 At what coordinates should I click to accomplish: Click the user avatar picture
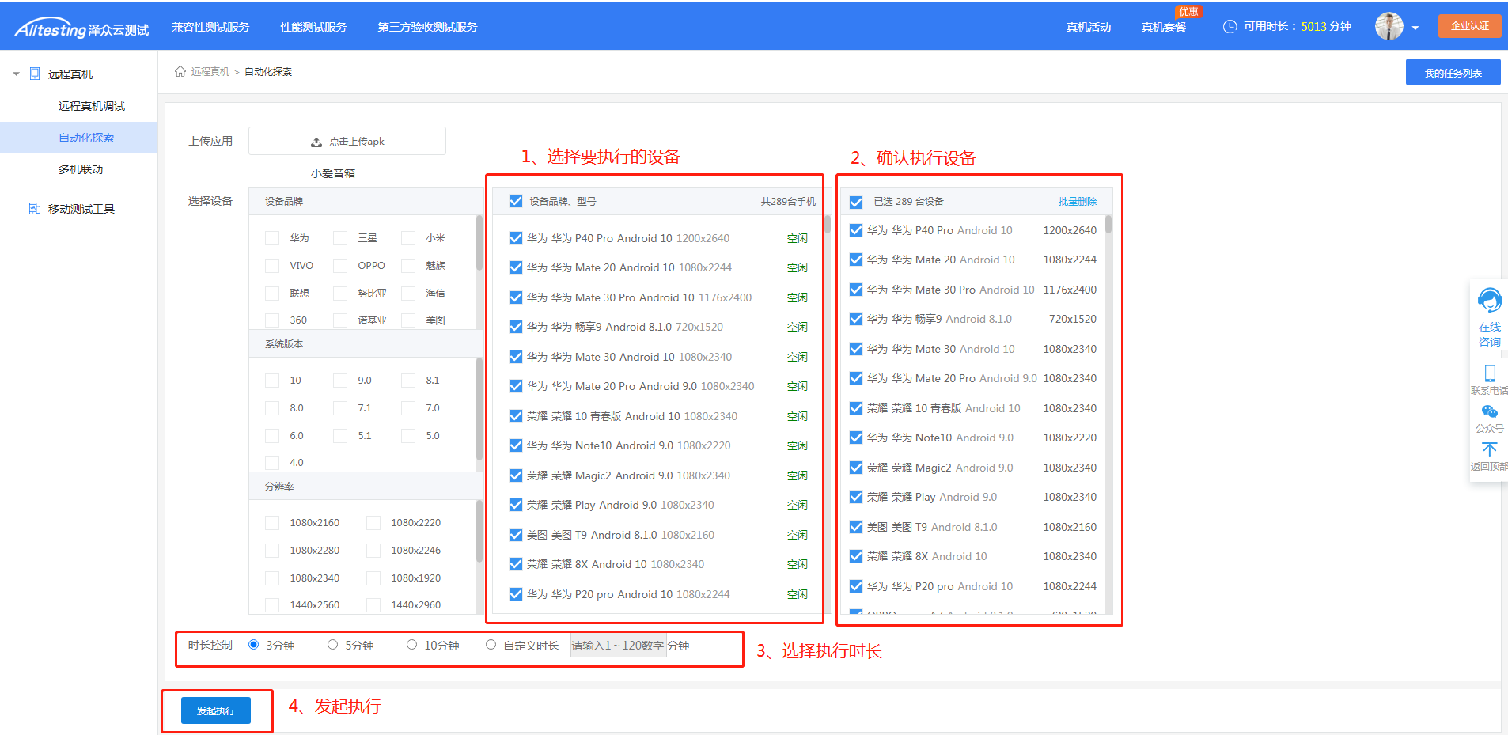click(x=1389, y=26)
